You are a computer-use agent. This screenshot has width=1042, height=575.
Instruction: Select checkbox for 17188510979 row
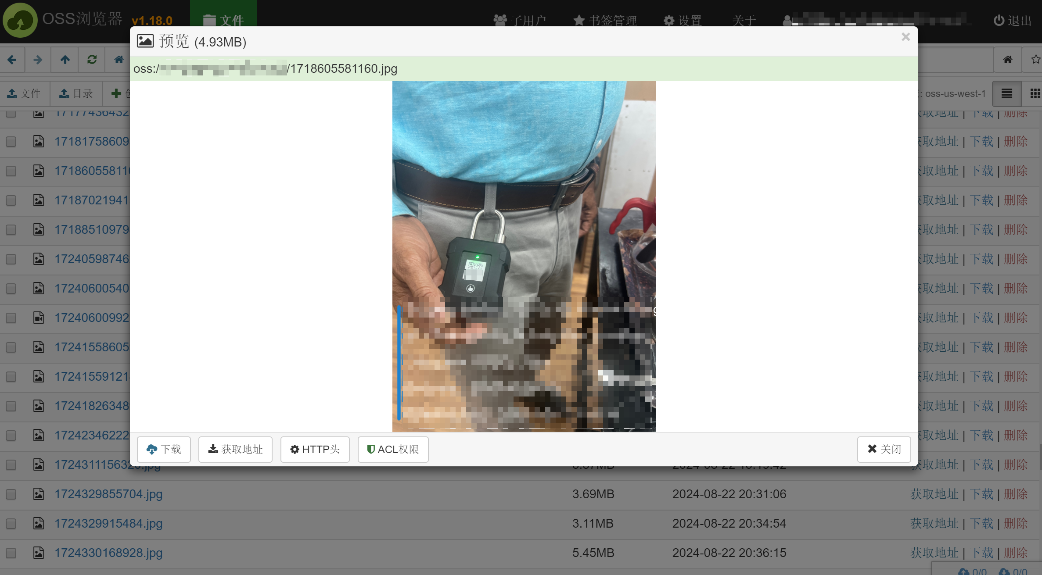11,230
